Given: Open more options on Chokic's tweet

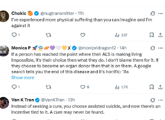Looking at the screenshot, I should 161,13.
